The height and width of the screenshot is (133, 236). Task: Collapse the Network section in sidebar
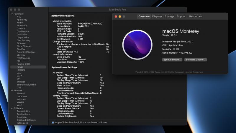(12, 91)
